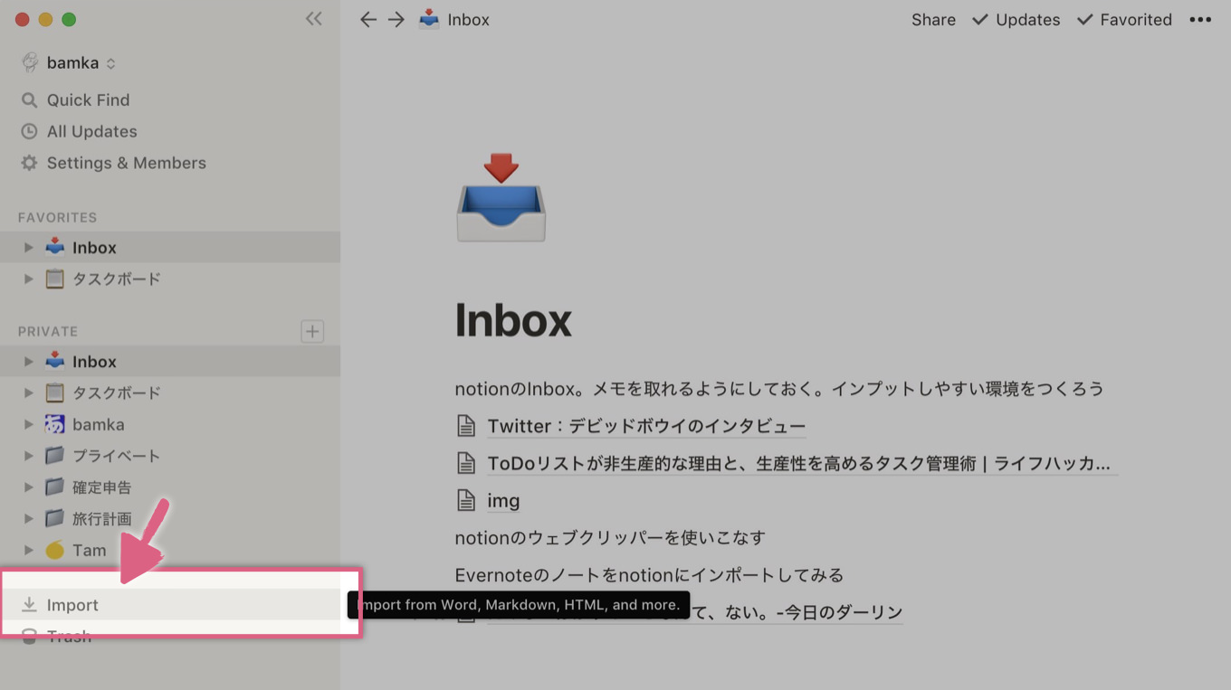Click the notionのInbox。メモを取れる description text

(779, 390)
